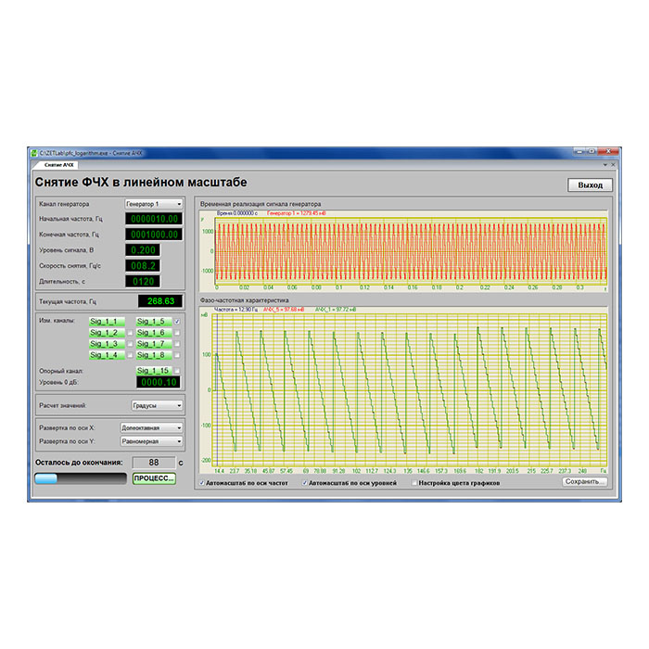Select channel Sig_1_8

pos(154,355)
